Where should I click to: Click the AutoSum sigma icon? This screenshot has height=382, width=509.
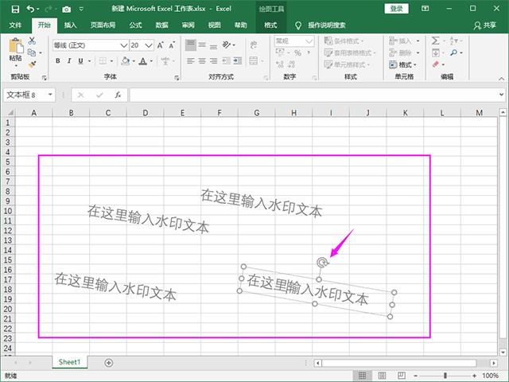click(435, 41)
